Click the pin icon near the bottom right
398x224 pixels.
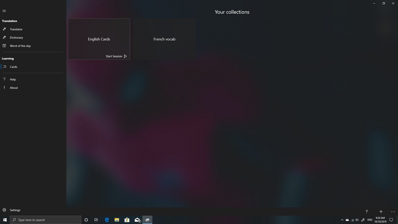pyautogui.click(x=367, y=211)
